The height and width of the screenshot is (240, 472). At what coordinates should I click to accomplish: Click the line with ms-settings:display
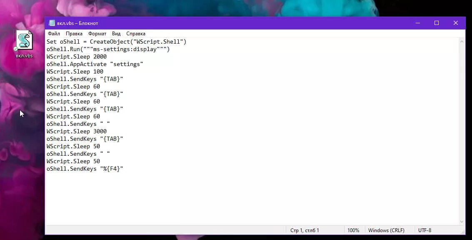(108, 49)
